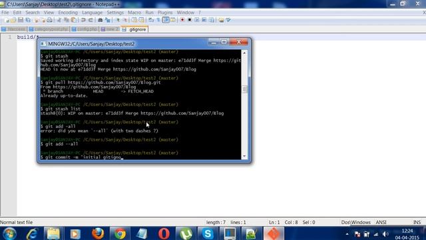This screenshot has width=426, height=240.
Task: Click the Redo arrow toolbar icon
Action: (91, 20)
